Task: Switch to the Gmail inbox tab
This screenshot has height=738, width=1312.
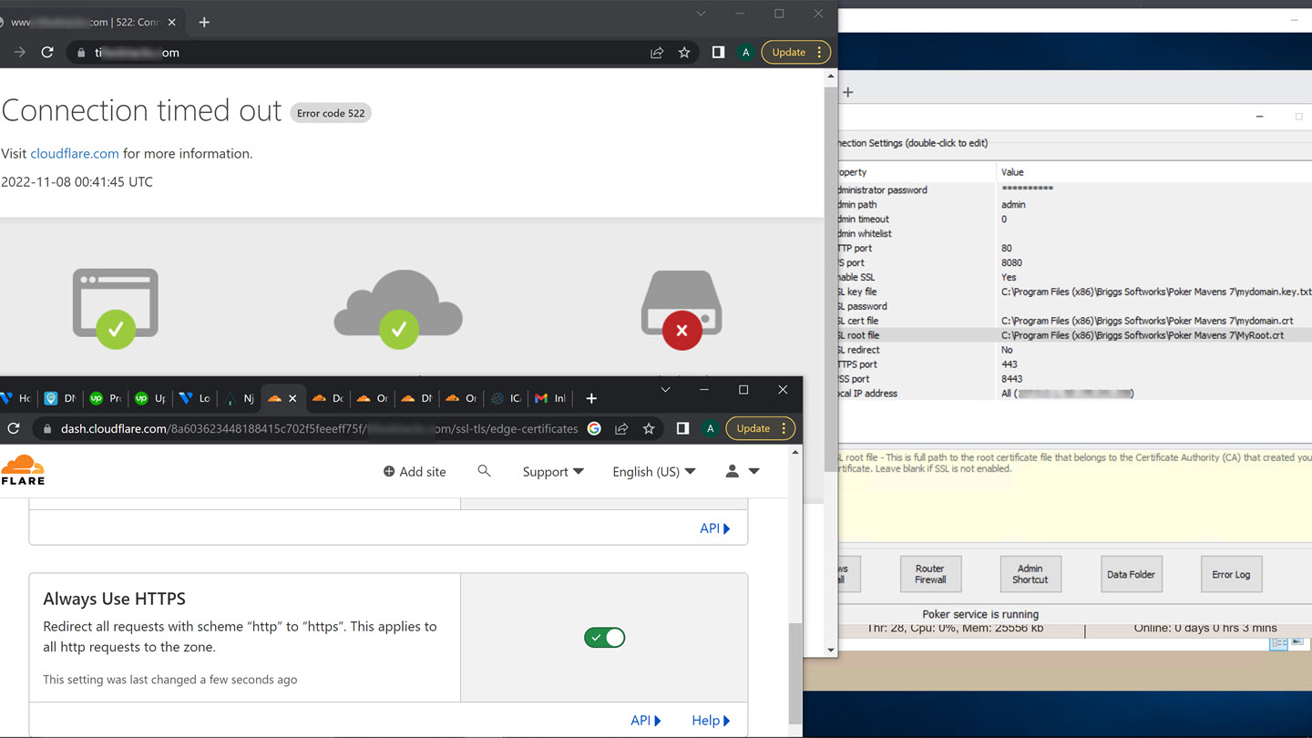Action: (549, 398)
